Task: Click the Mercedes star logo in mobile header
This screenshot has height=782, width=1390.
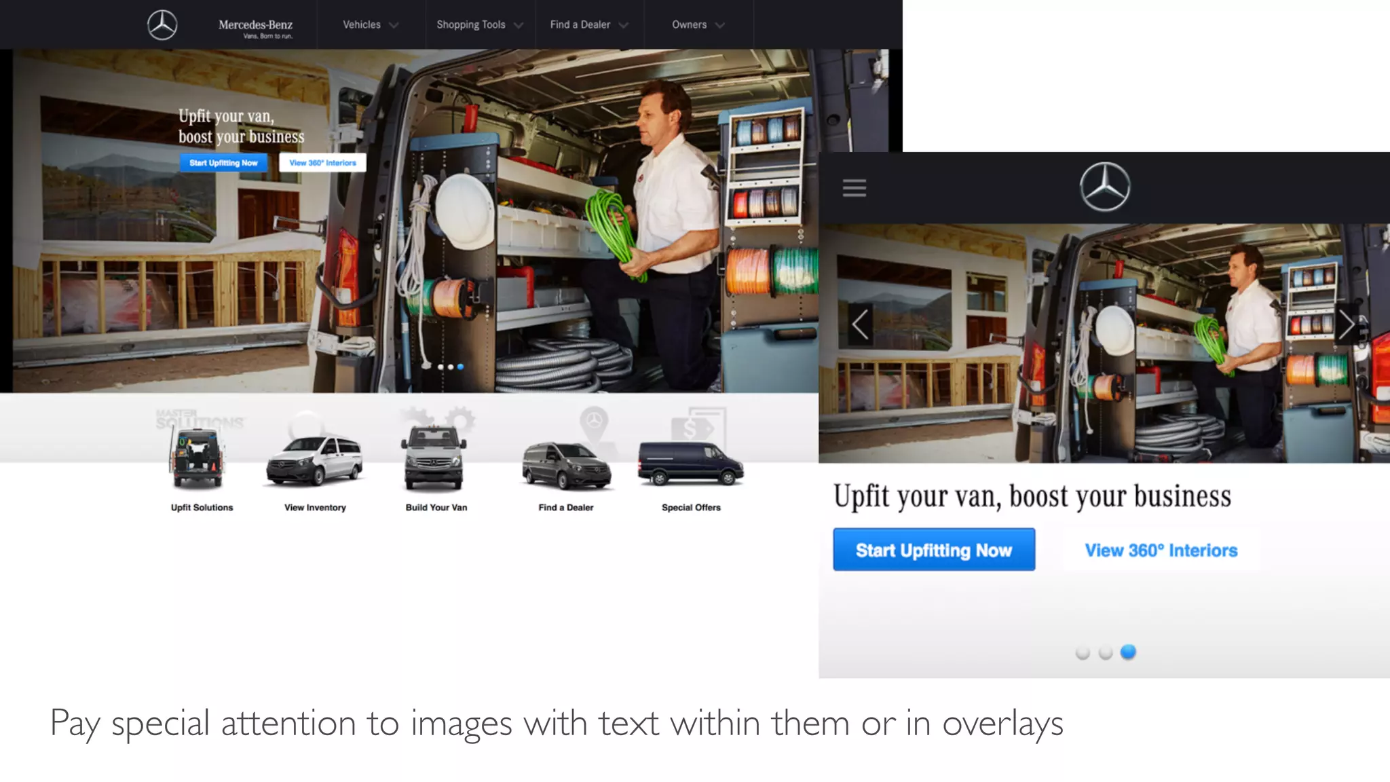Action: coord(1105,187)
